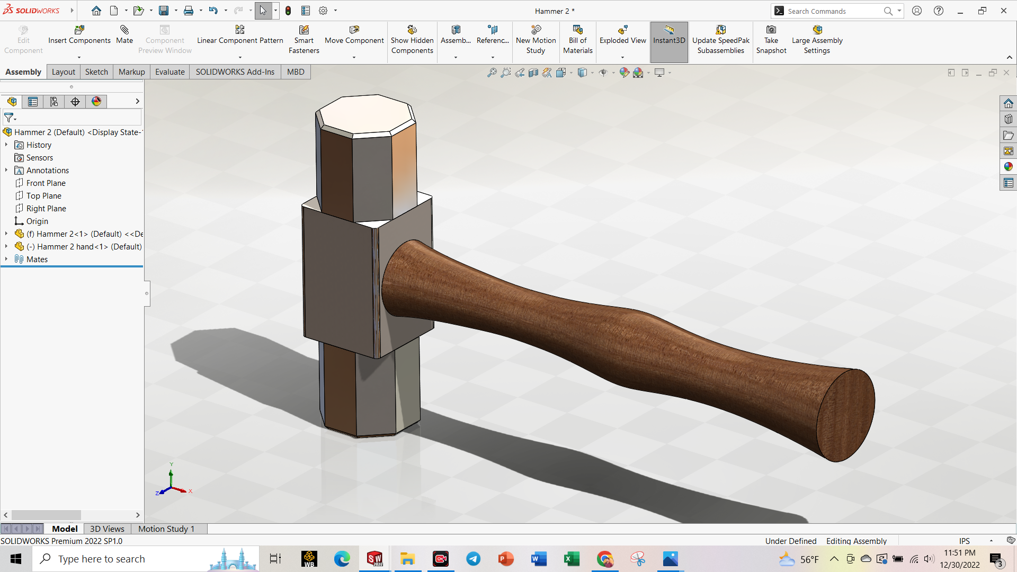
Task: Click the Insert Components icon
Action: pos(79,30)
